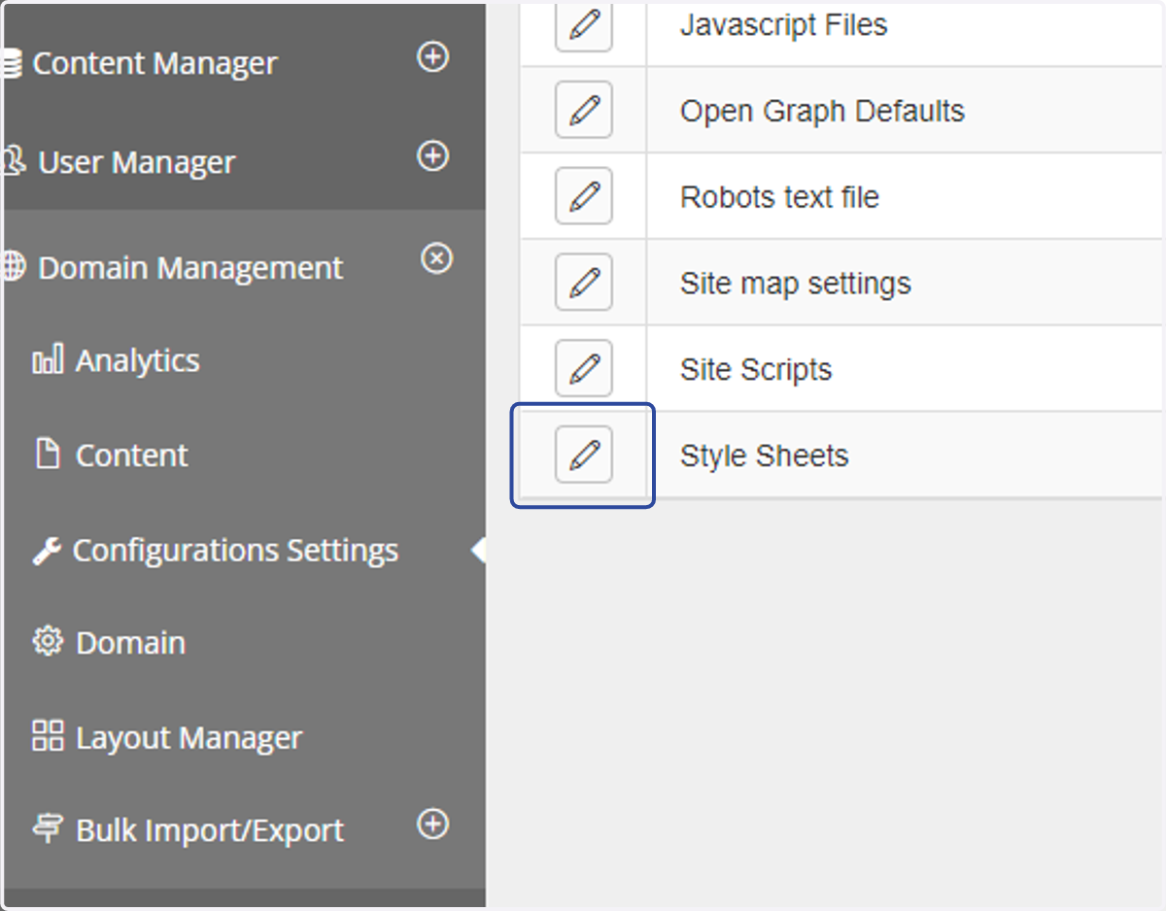
Task: Click pencil icon for Open Graph Defaults
Action: 584,110
